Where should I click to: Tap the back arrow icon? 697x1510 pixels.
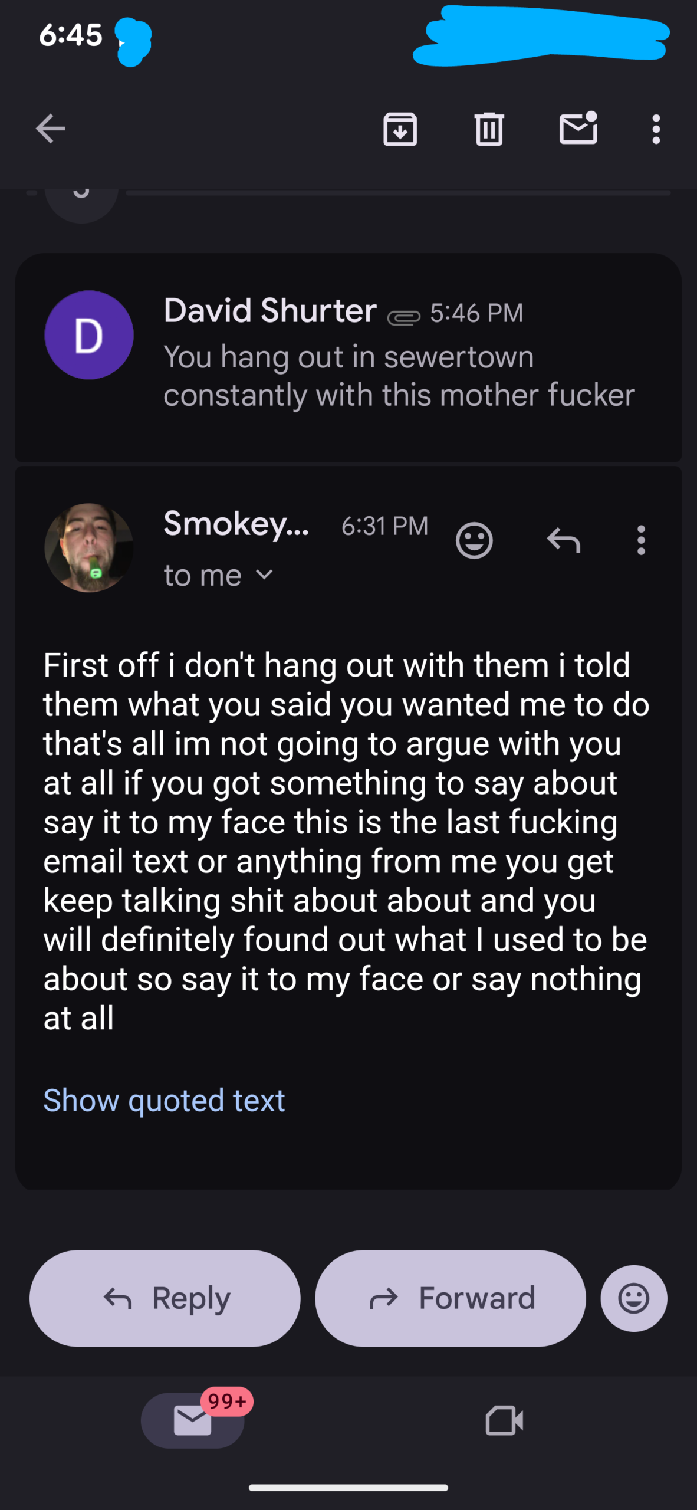[x=50, y=129]
